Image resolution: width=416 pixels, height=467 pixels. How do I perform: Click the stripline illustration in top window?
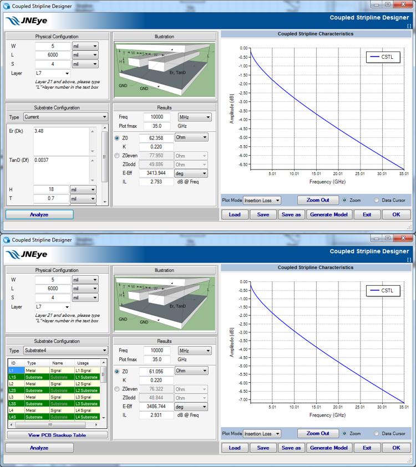point(165,70)
